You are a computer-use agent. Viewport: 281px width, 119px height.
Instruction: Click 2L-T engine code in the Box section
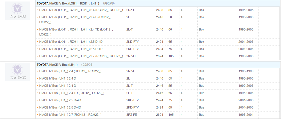tap(129, 29)
